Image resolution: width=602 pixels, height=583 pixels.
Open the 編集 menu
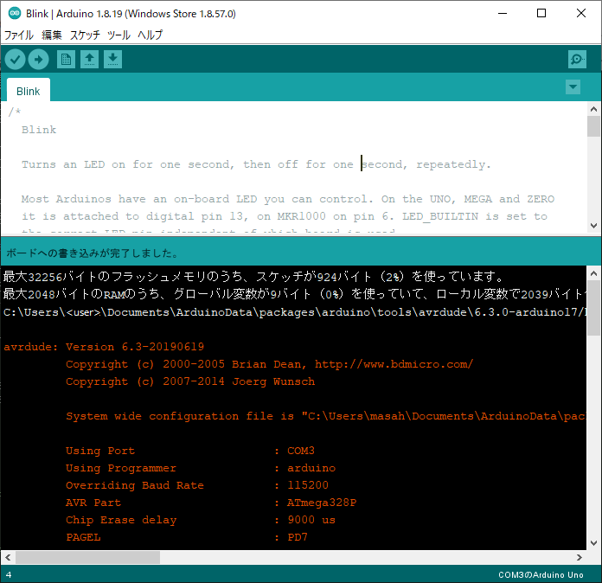click(51, 35)
